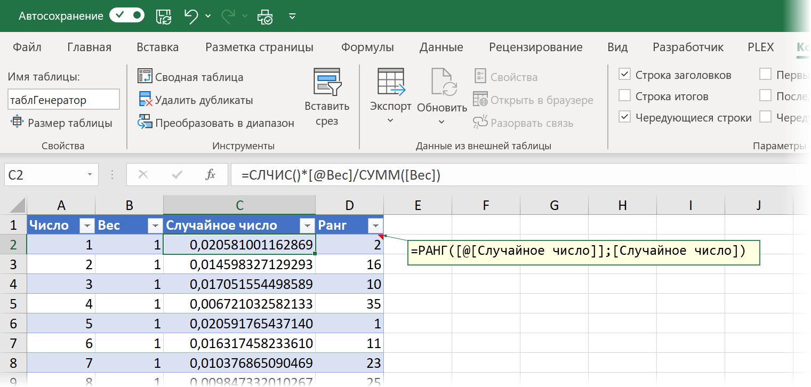
Task: Click the Преобразовать в диапазон icon
Action: 145,123
